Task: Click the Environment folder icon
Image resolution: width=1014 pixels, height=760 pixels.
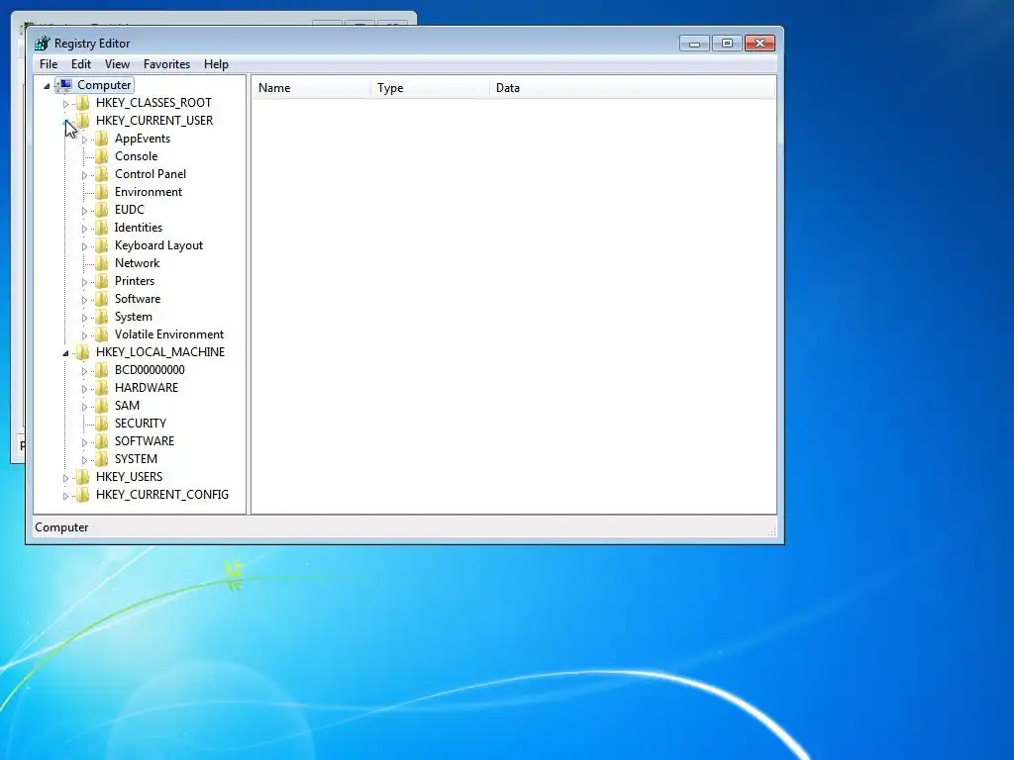Action: [x=102, y=192]
